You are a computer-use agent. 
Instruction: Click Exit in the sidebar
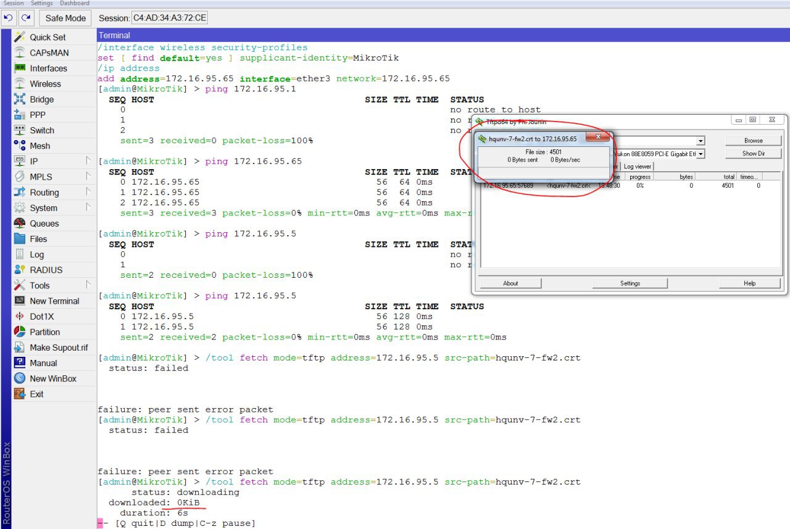pyautogui.click(x=54, y=394)
